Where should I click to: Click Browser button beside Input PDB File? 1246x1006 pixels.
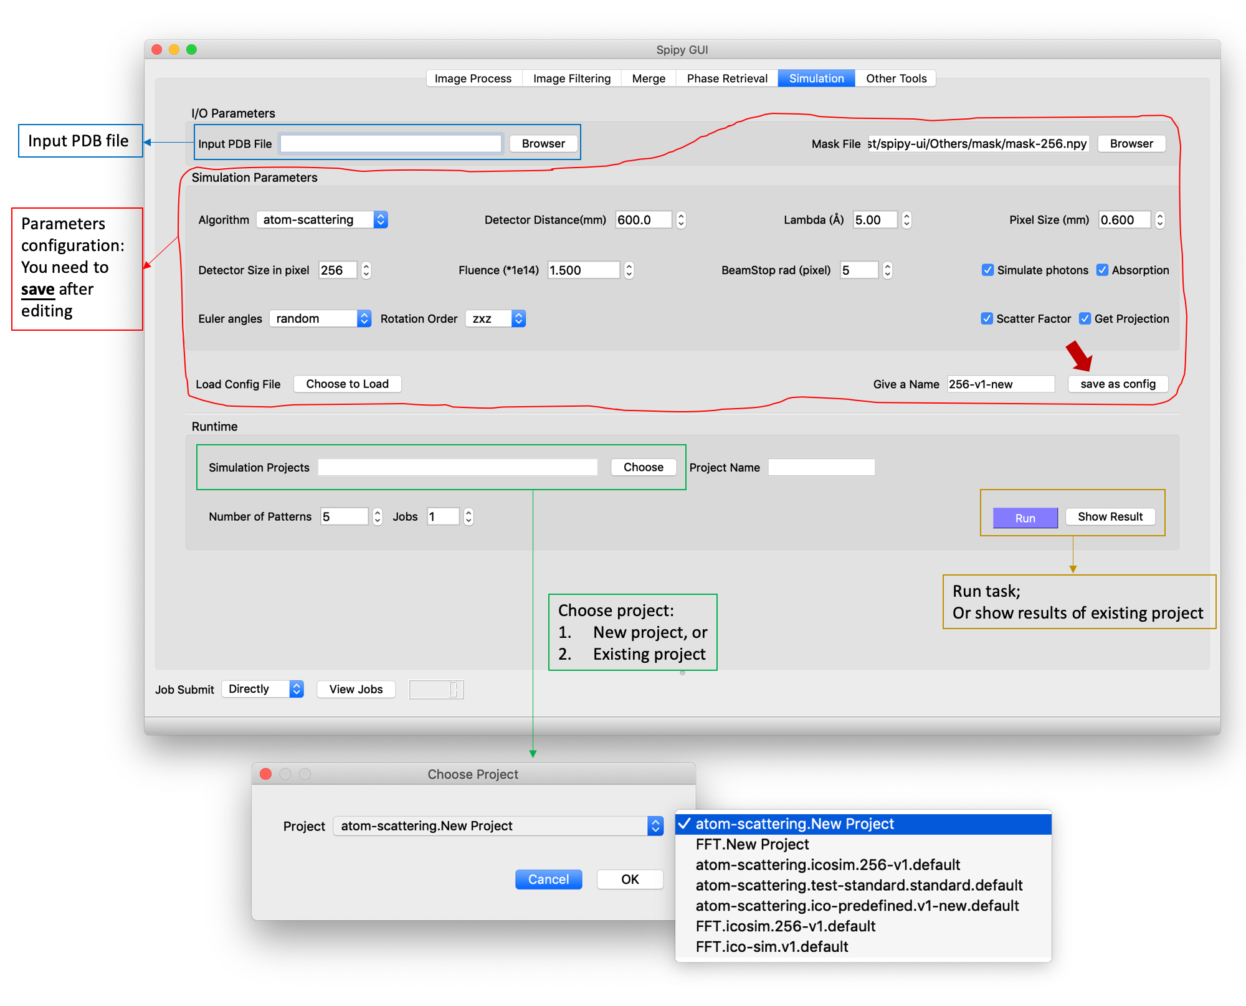coord(543,143)
